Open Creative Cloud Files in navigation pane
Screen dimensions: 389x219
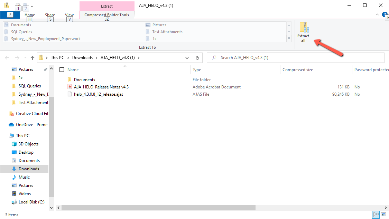32,113
